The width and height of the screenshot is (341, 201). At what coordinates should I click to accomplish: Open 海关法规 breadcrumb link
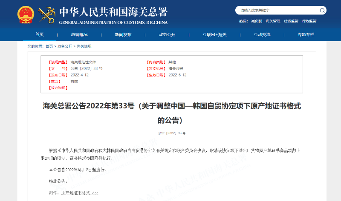point(84,46)
